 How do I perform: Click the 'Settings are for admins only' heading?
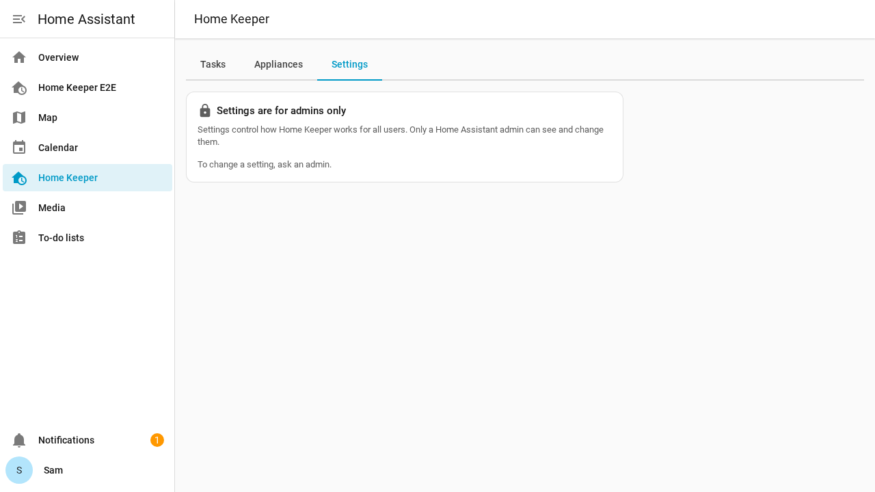pos(281,111)
